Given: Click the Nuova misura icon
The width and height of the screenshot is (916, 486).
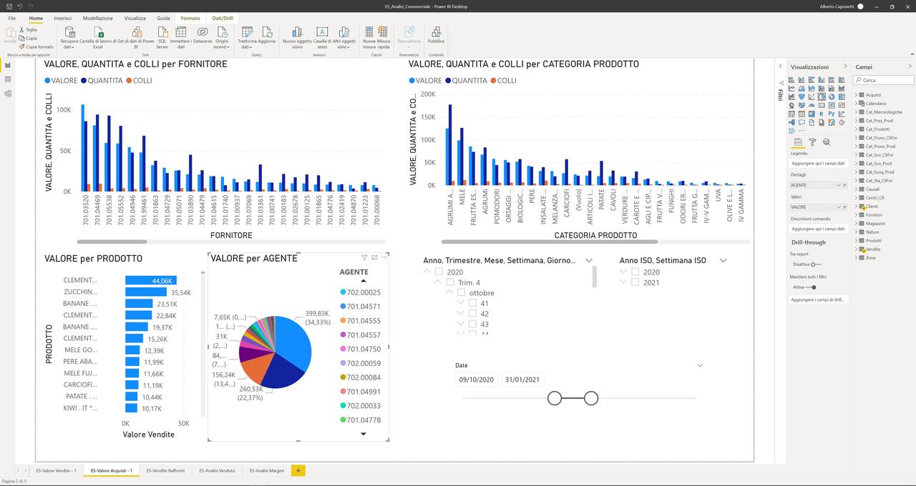Looking at the screenshot, I should tap(369, 34).
